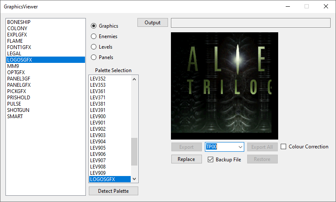Choose LOGOSGFX in the palette list
The width and height of the screenshot is (336, 202).
pyautogui.click(x=110, y=179)
